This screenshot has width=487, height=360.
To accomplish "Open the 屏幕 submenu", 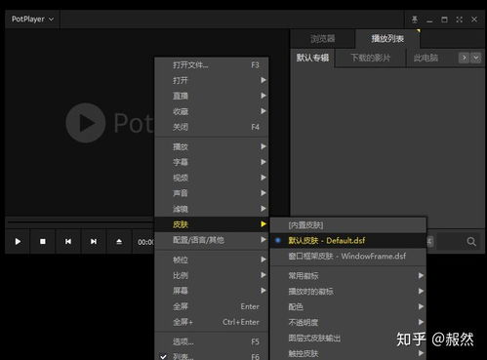I will click(212, 291).
